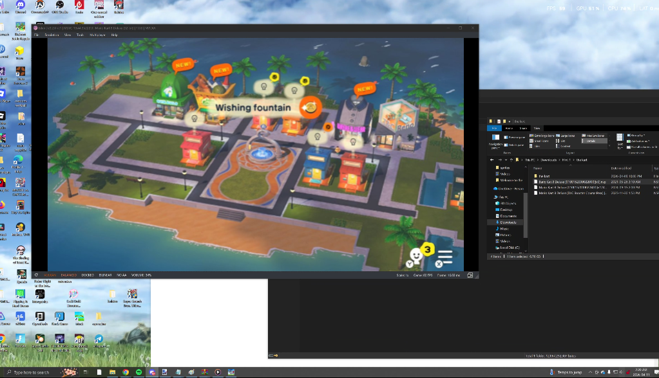
Task: Click the VOLUME 34% status button
Action: tap(141, 275)
